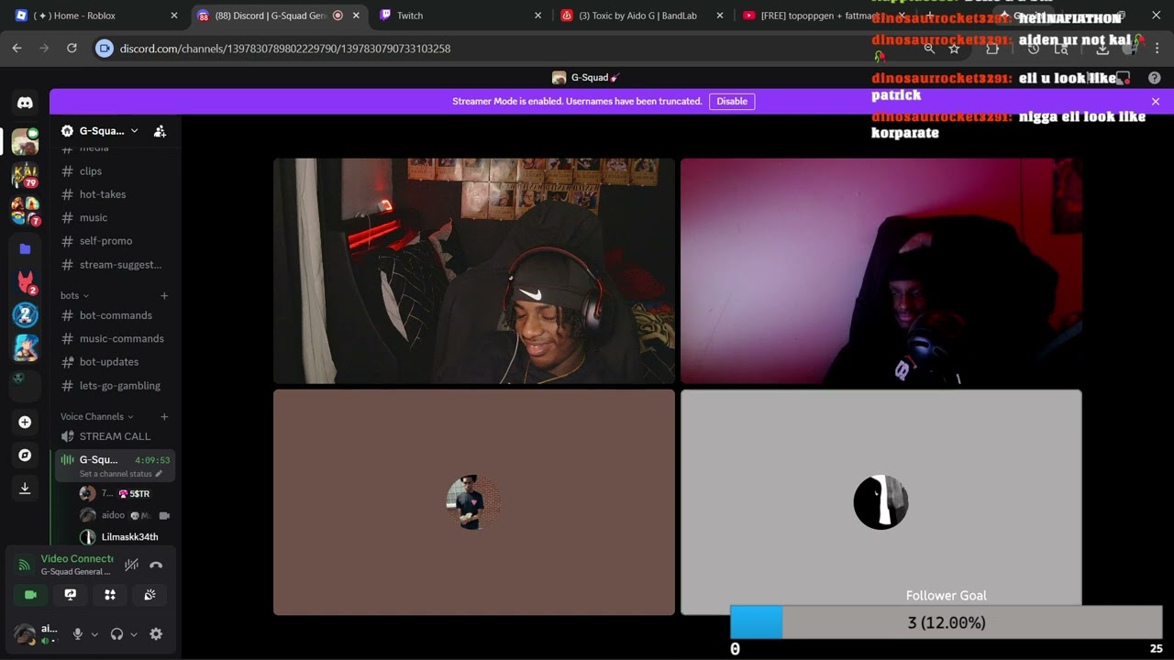
Task: Click Set a channel status text
Action: [116, 474]
